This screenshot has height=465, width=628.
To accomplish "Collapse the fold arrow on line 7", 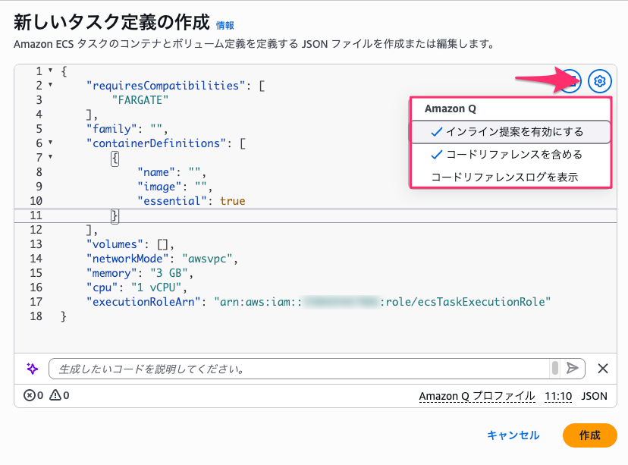I will [x=51, y=157].
